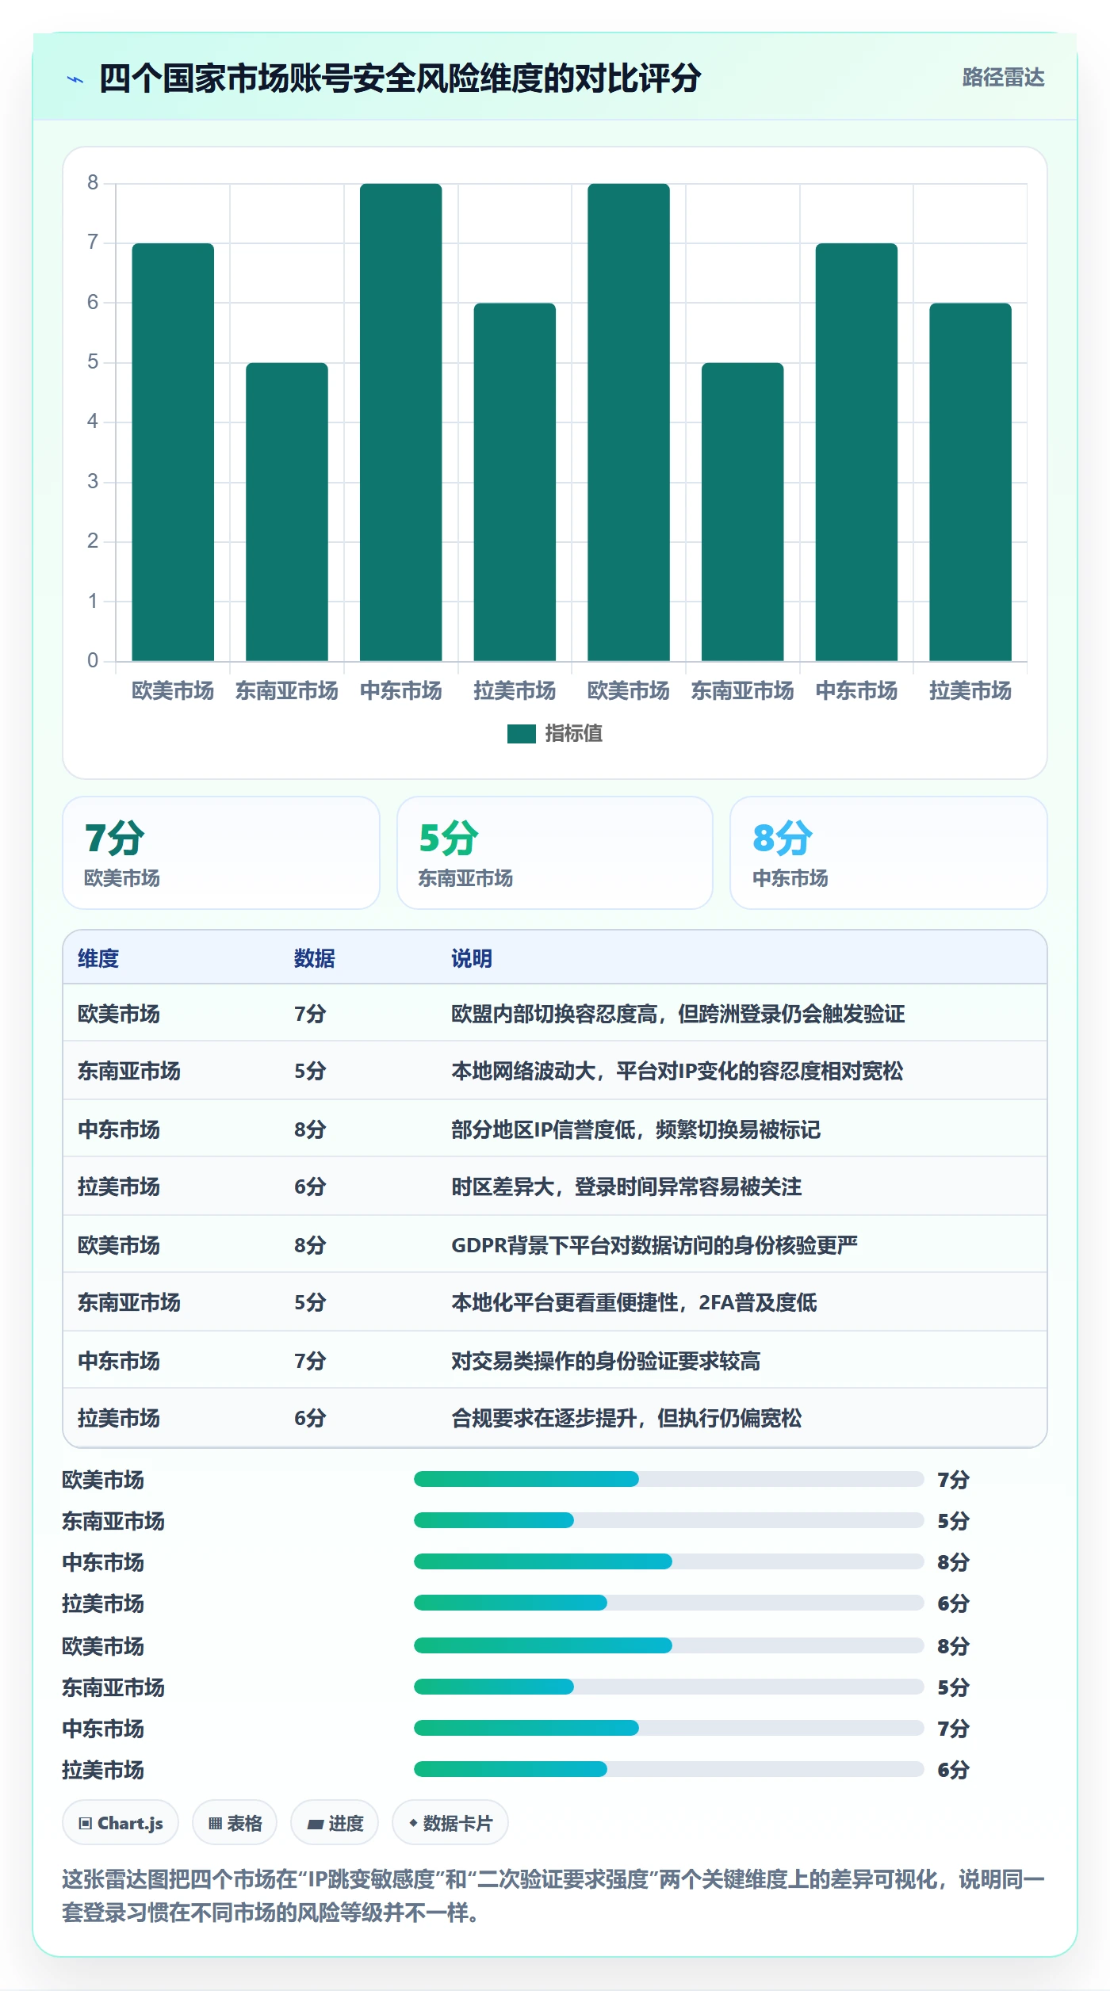
Task: Select the row 本地网络波动大，平台对IP变化的容忍度相对宽松
Action: 555,1071
